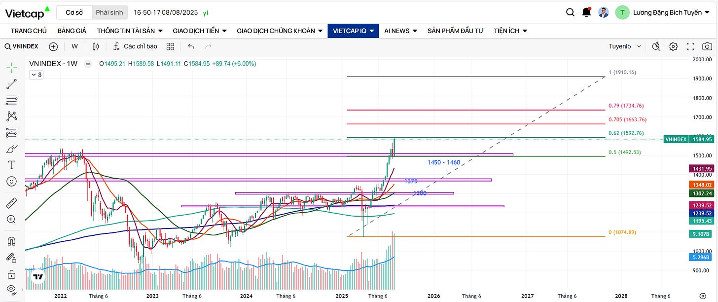Expand GIAO DỊCH TIỀN menu

click(x=200, y=31)
